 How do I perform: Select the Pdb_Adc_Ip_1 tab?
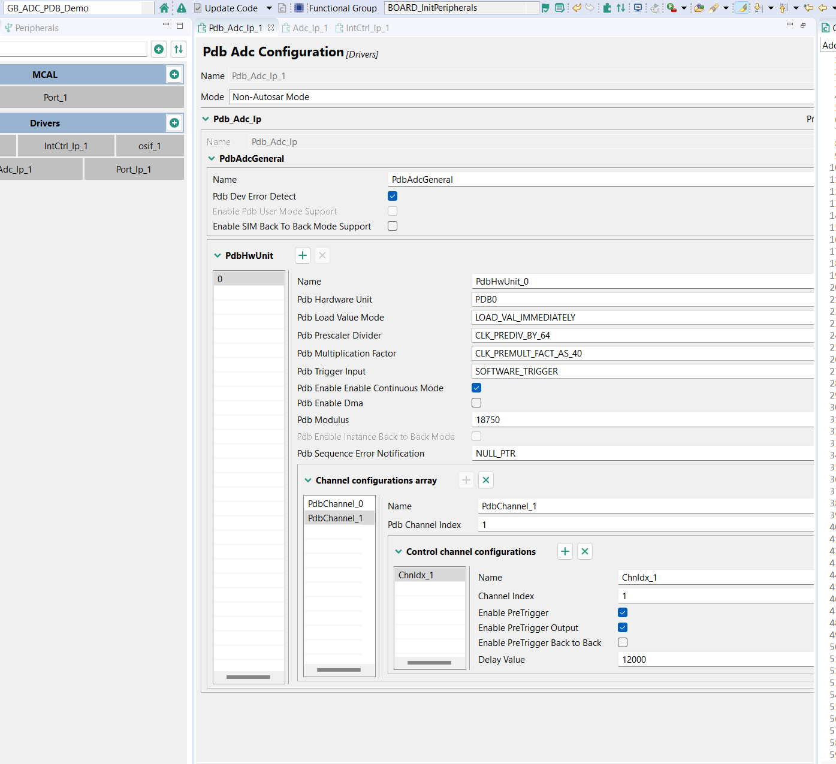point(236,28)
